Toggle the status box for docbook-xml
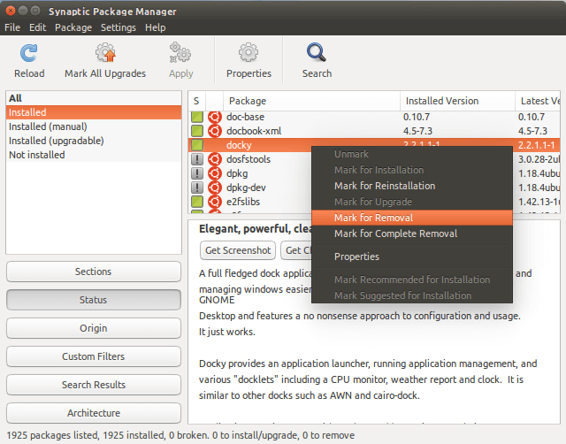 (x=197, y=131)
